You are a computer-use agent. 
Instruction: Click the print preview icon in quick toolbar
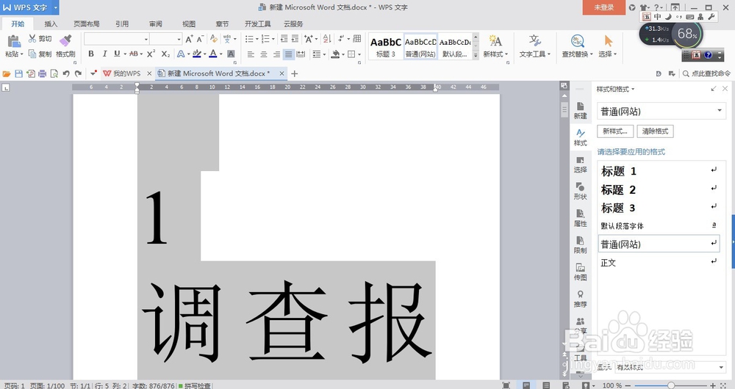pyautogui.click(x=54, y=73)
